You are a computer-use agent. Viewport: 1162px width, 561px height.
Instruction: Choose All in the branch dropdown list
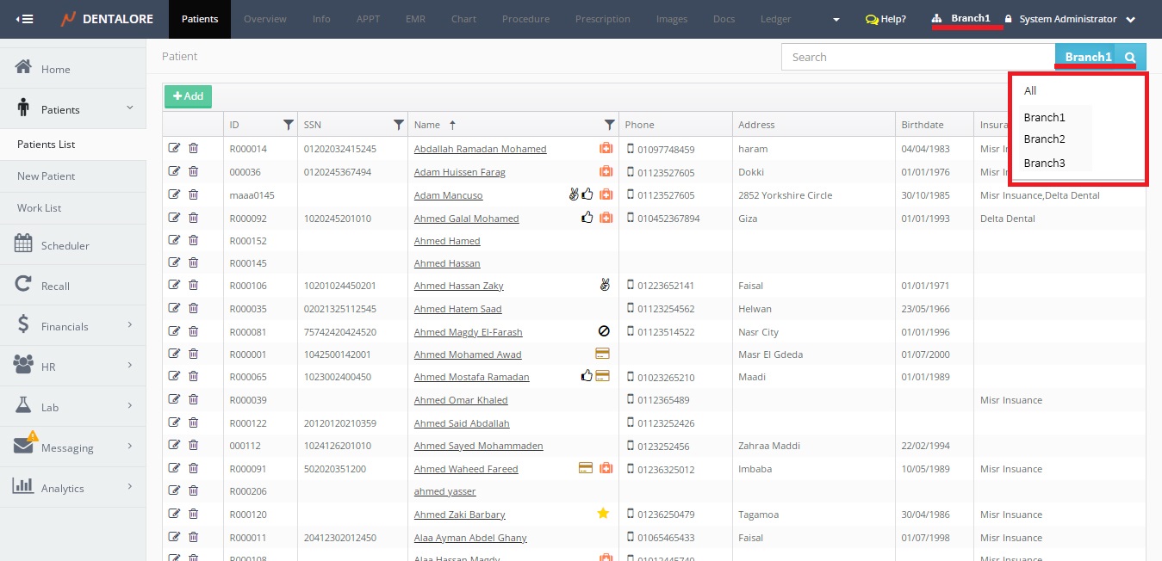coord(1030,91)
